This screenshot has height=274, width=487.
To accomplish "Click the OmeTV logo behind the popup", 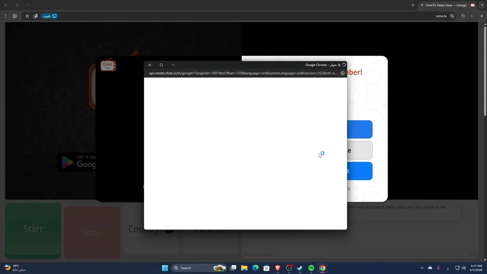I will pos(108,65).
